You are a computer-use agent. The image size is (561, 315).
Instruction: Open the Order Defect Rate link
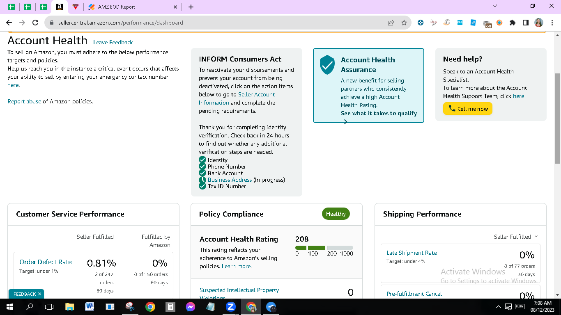point(46,262)
